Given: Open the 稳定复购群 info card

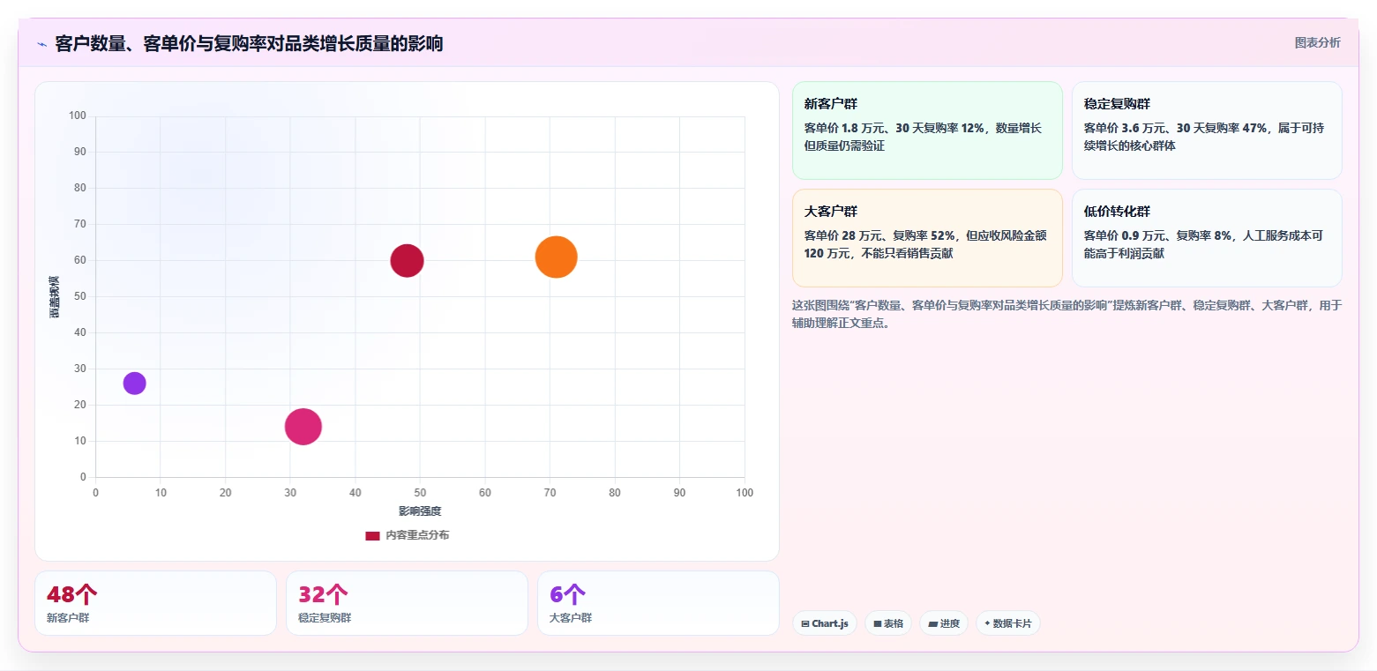Looking at the screenshot, I should pos(1207,130).
